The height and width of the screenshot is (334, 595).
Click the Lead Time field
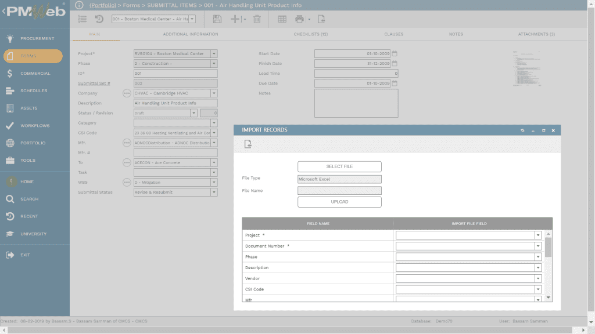(x=356, y=74)
